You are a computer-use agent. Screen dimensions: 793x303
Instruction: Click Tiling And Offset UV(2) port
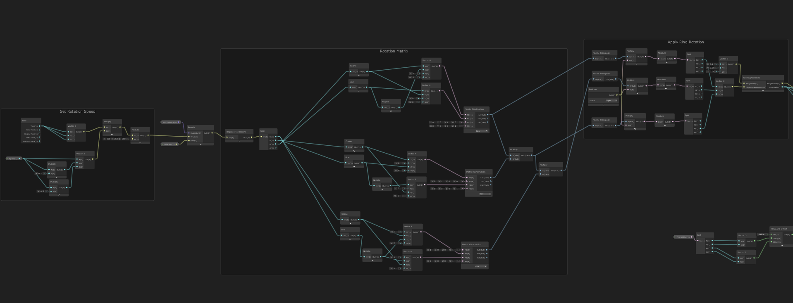pyautogui.click(x=771, y=234)
